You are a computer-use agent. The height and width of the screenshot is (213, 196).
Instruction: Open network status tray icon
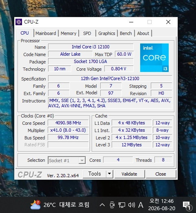121,205
